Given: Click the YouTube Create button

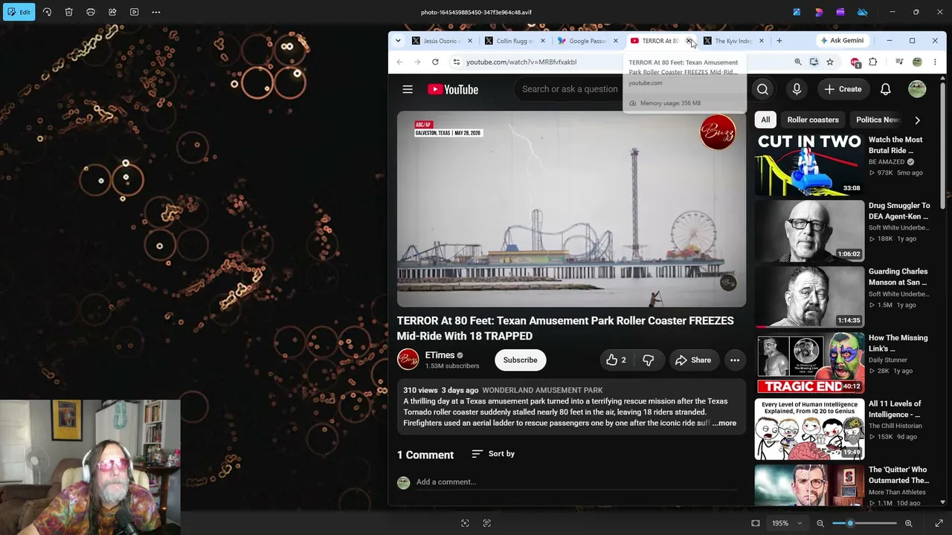Looking at the screenshot, I should click(843, 89).
